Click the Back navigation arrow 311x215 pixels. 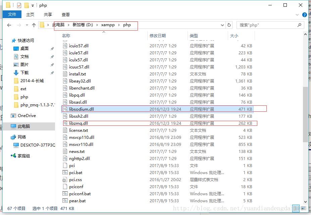9,25
